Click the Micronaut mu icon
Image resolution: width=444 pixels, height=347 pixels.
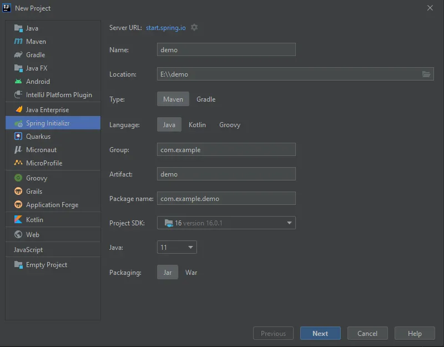pyautogui.click(x=18, y=149)
